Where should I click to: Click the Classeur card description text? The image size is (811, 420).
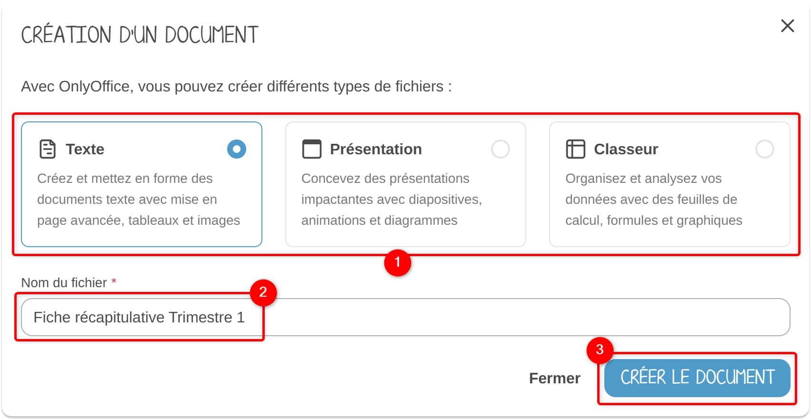653,199
